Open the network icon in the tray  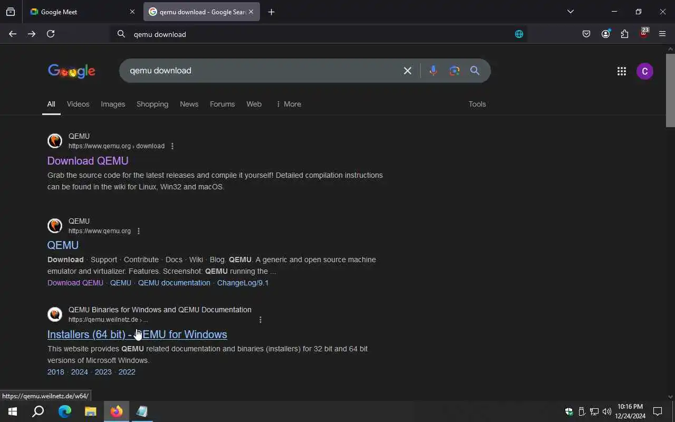tap(594, 411)
